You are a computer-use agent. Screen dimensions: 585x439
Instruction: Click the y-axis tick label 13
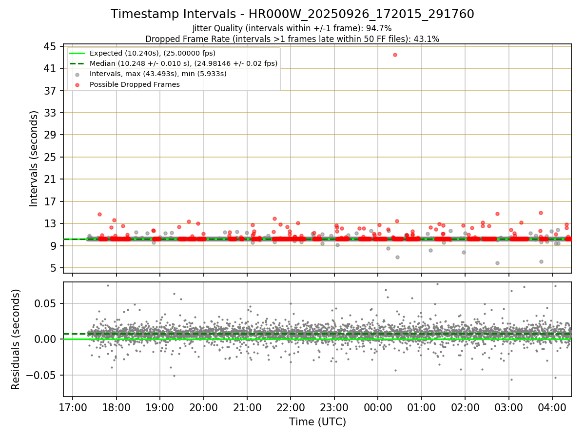tap(50, 224)
